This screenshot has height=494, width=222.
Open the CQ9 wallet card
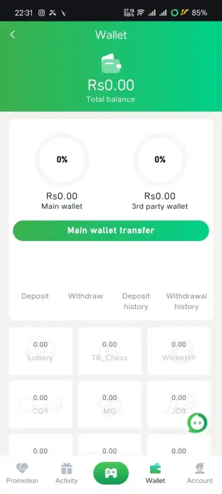tap(40, 405)
